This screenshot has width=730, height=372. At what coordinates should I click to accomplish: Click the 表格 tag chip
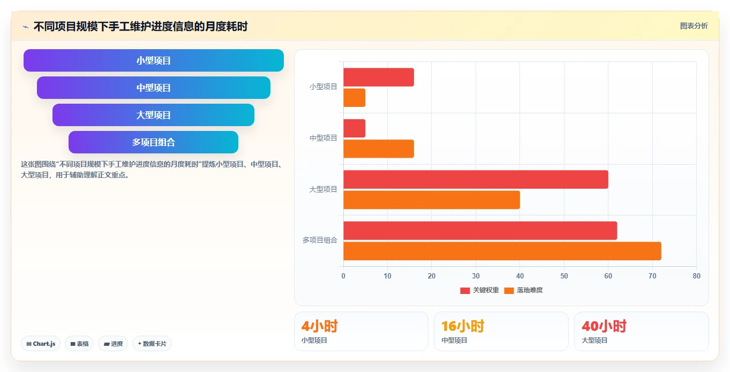tap(79, 344)
